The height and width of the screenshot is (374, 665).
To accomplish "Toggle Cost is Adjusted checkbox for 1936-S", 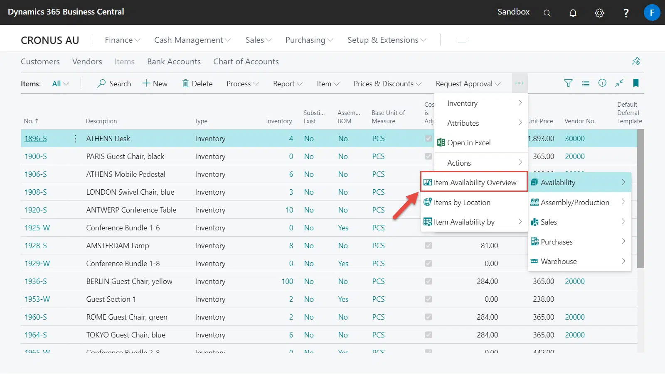I will (x=429, y=281).
